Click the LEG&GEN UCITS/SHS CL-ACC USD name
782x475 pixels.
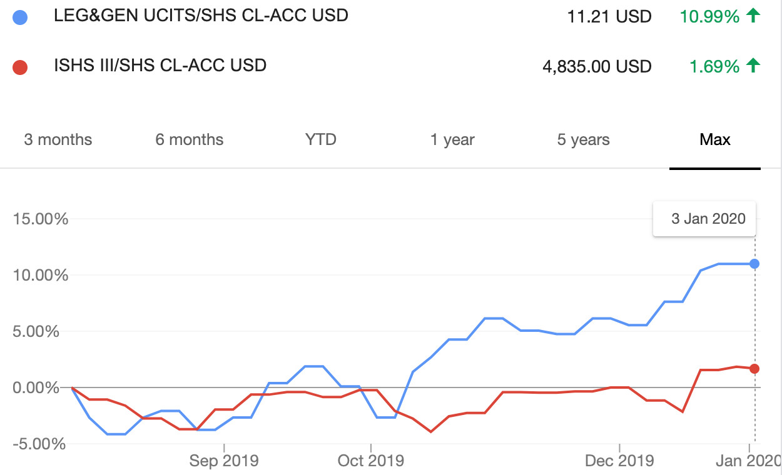pyautogui.click(x=201, y=16)
